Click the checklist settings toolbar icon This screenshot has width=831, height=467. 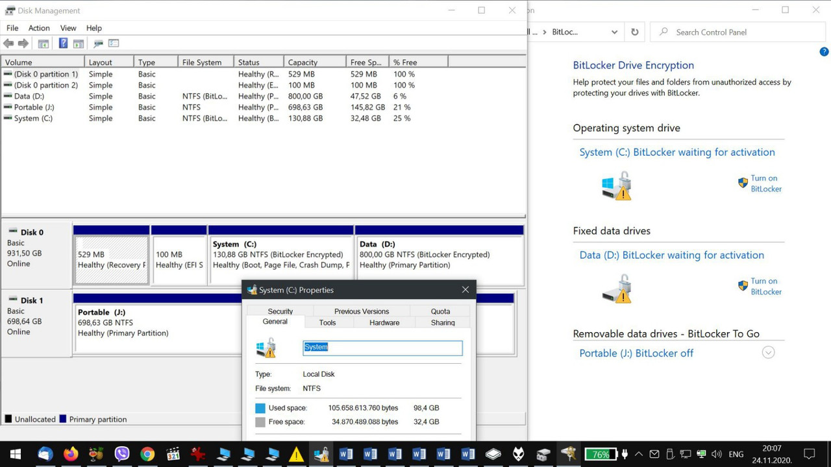[x=114, y=43]
